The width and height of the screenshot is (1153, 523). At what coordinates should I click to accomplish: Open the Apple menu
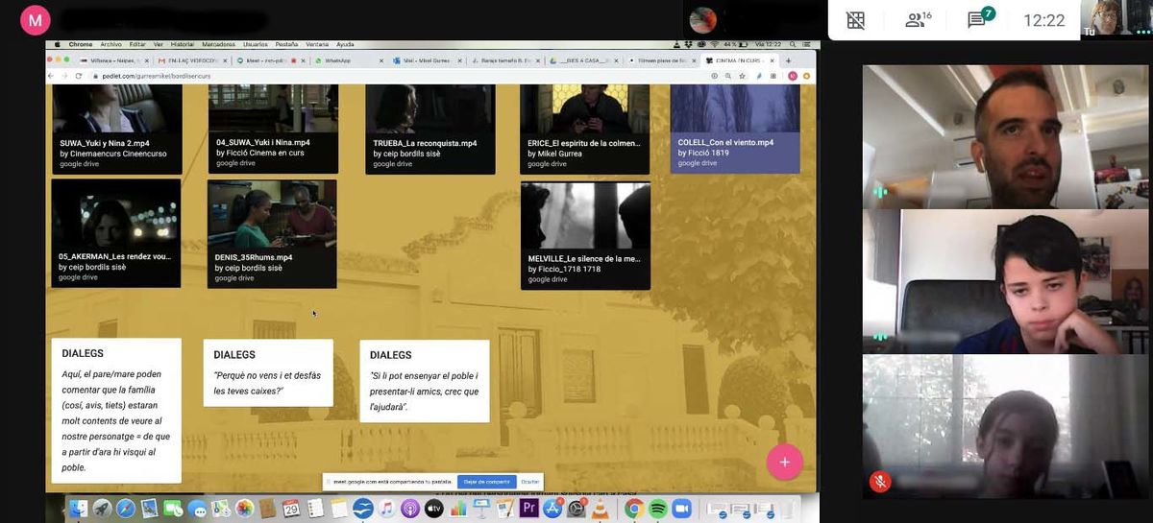tap(57, 44)
